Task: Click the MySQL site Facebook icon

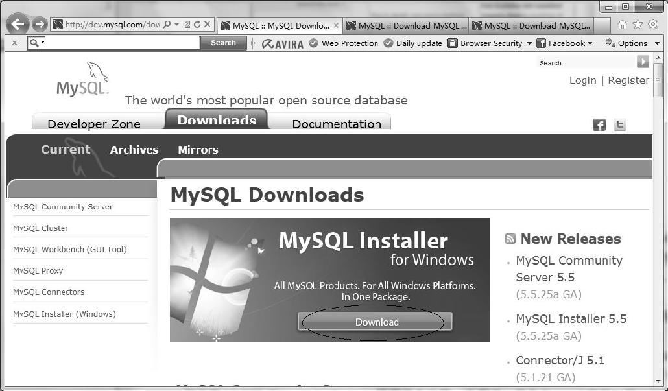Action: point(599,124)
